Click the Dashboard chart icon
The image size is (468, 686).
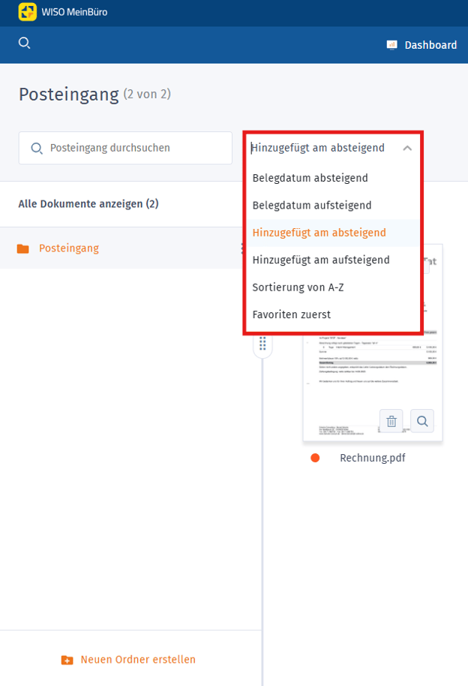pyautogui.click(x=392, y=44)
